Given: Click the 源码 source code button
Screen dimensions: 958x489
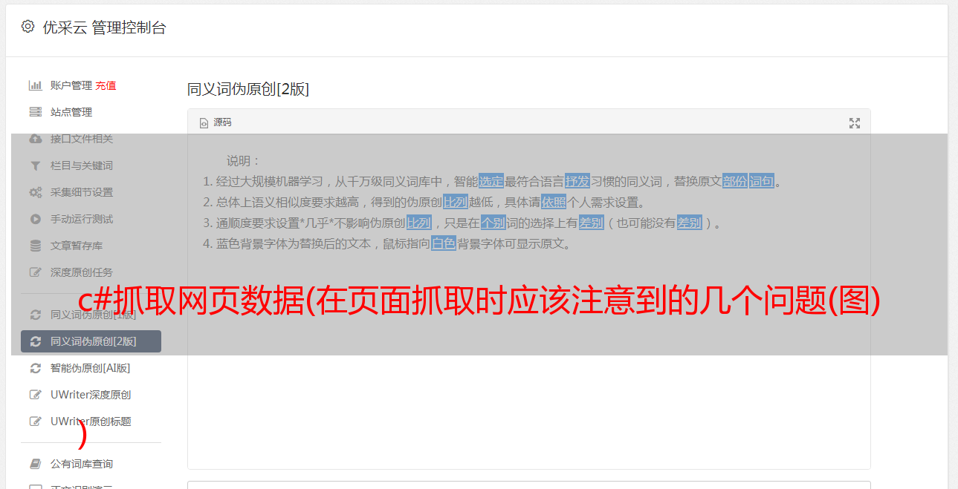Looking at the screenshot, I should 216,122.
